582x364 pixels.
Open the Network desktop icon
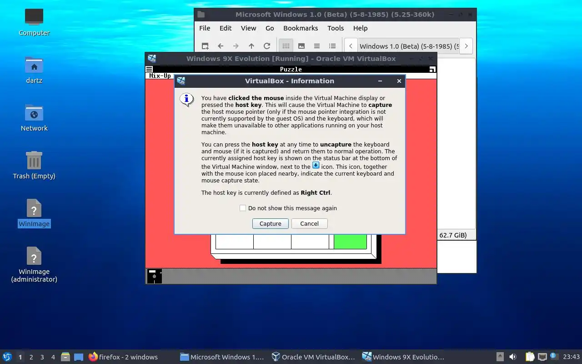coord(34,117)
